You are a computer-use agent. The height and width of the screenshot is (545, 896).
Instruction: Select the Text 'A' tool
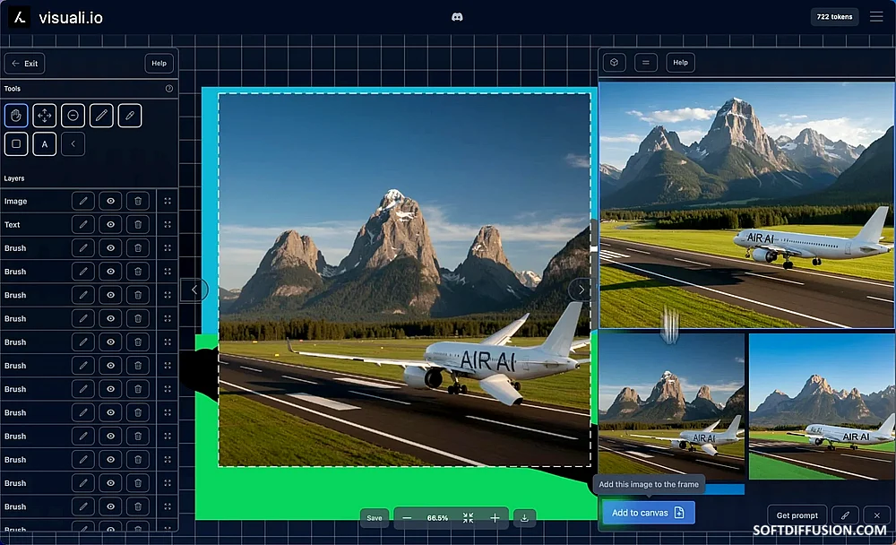(45, 144)
